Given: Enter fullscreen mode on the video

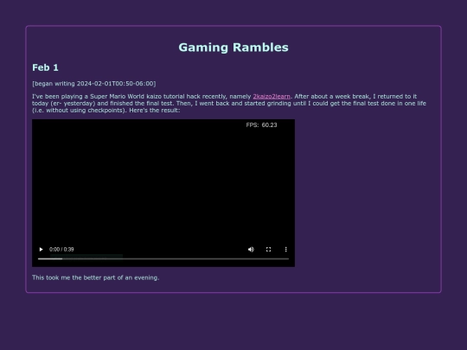Looking at the screenshot, I should click(x=268, y=250).
